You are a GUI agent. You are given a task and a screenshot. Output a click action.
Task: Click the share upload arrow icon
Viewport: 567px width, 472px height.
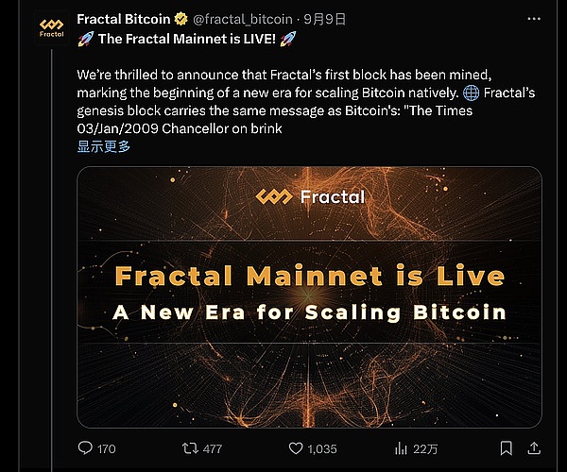pos(534,448)
